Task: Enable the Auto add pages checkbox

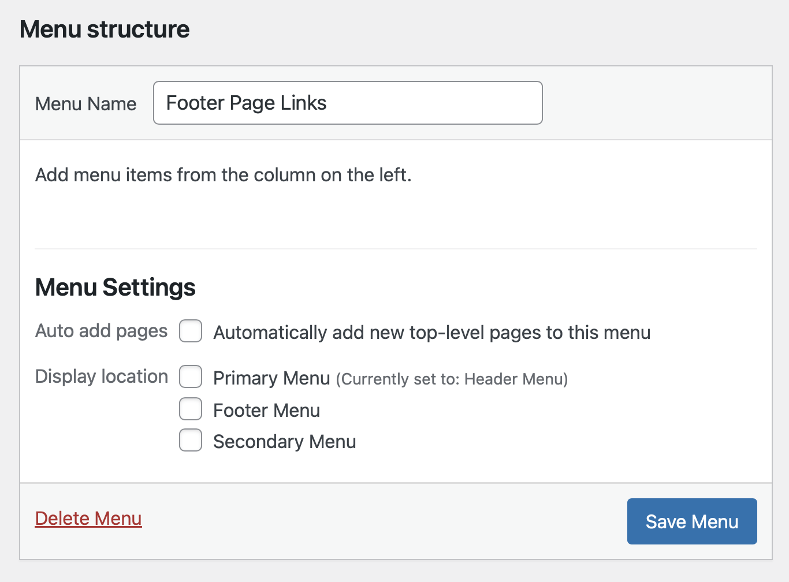Action: pyautogui.click(x=191, y=331)
